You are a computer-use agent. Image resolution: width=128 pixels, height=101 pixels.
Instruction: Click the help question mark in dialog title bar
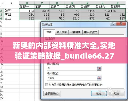pyautogui.click(x=113, y=23)
